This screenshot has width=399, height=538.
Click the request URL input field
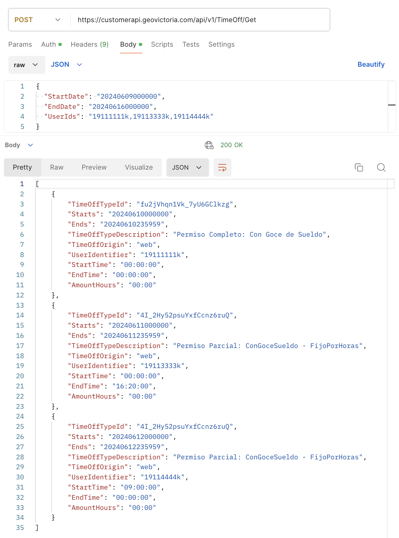click(x=200, y=20)
